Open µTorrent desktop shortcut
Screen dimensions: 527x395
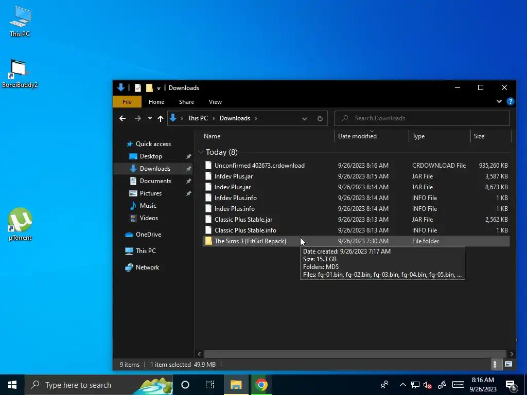click(x=20, y=224)
